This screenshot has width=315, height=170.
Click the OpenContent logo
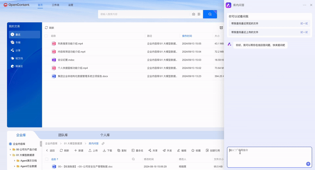17,5
